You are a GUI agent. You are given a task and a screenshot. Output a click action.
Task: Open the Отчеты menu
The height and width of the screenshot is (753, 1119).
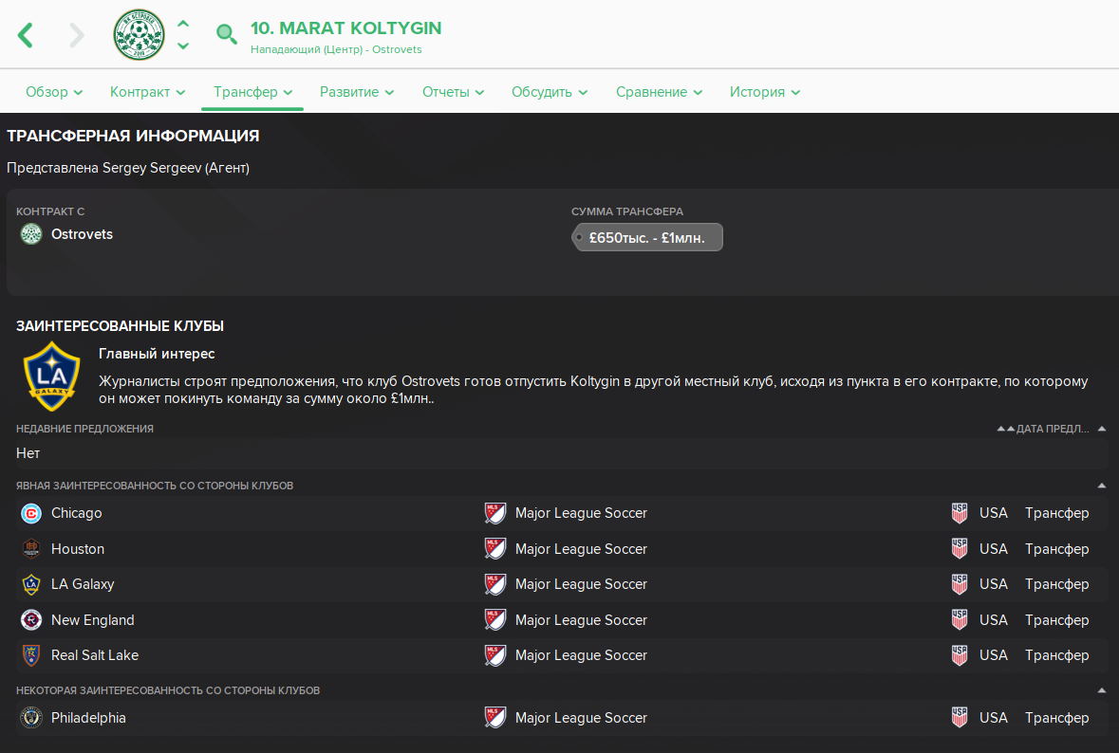tap(453, 92)
